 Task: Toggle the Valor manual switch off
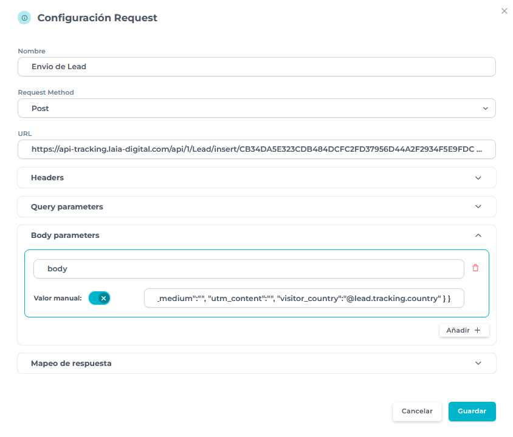point(99,298)
